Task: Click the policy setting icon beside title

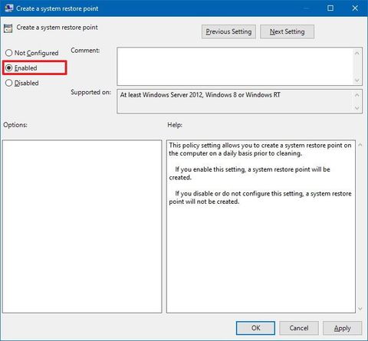Action: [8, 28]
